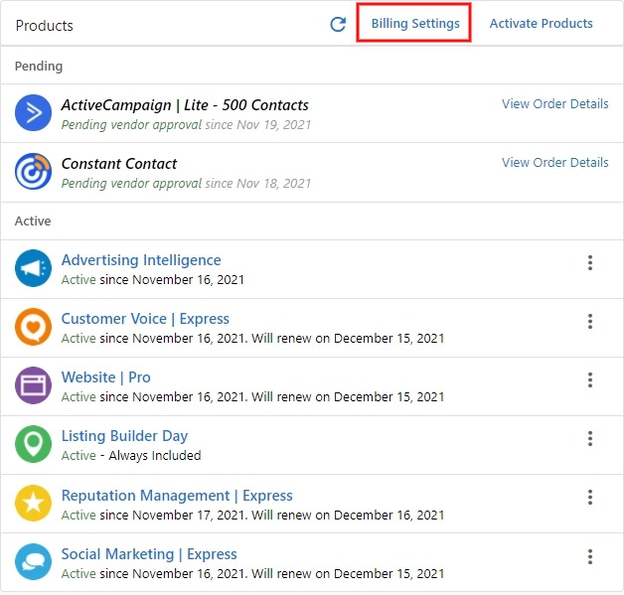This screenshot has width=624, height=595.
Task: Click Customer Voice status line with renewal date
Action: pyautogui.click(x=252, y=339)
